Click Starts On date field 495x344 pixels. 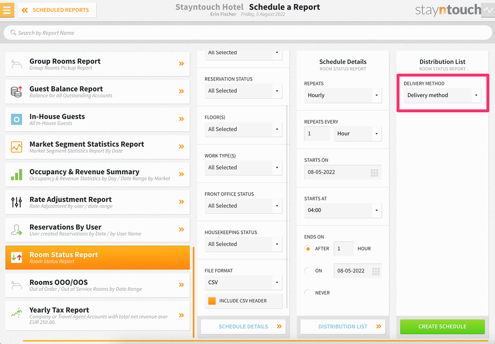coord(343,172)
